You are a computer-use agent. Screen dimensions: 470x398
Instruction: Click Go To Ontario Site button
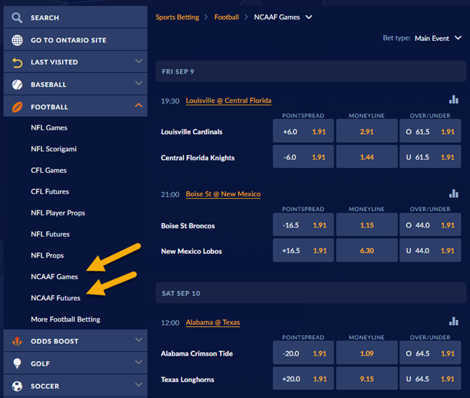pyautogui.click(x=75, y=40)
